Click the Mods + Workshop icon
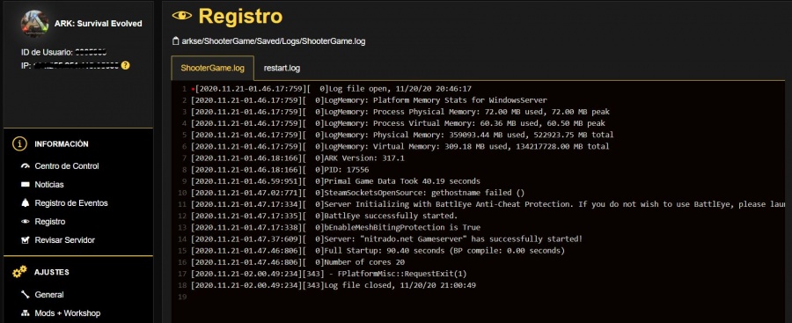 click(26, 313)
